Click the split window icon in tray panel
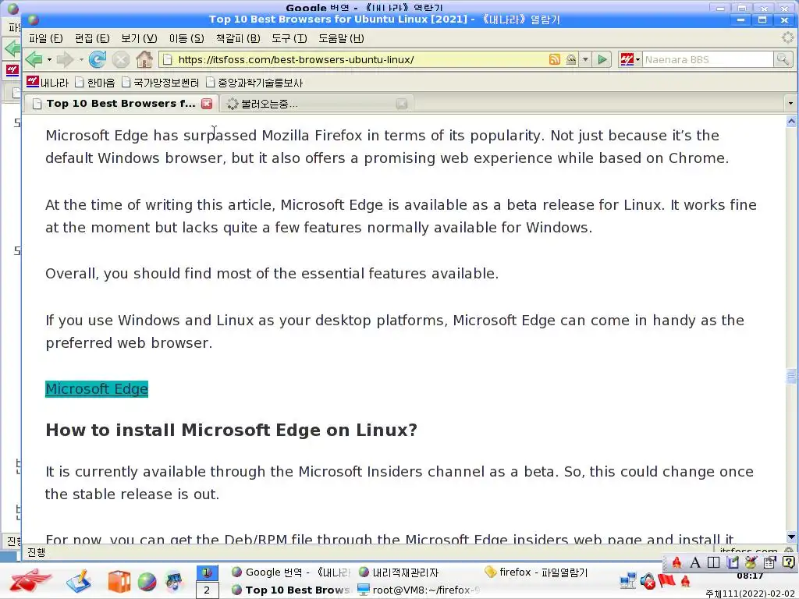Screen dimensions: 799x599 [713, 562]
